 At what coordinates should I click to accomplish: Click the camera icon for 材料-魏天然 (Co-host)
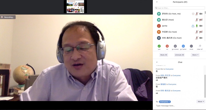[x=201, y=38]
